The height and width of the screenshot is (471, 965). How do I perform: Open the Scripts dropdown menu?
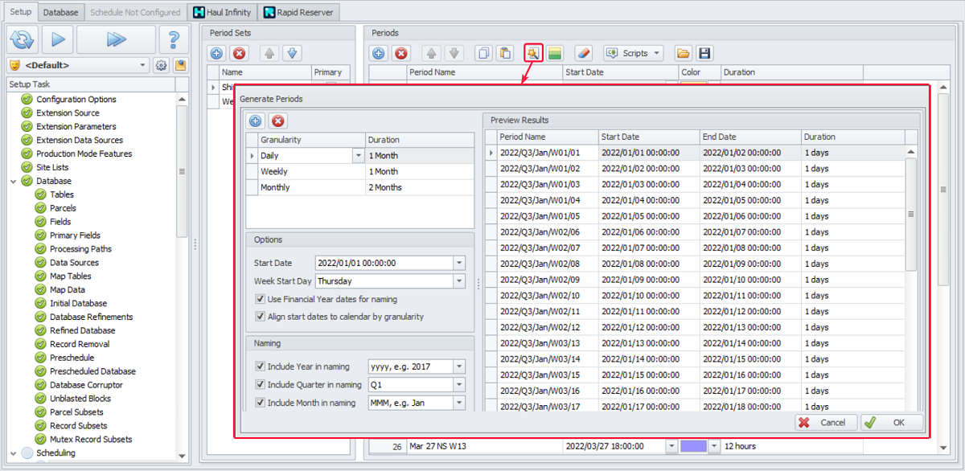point(633,53)
